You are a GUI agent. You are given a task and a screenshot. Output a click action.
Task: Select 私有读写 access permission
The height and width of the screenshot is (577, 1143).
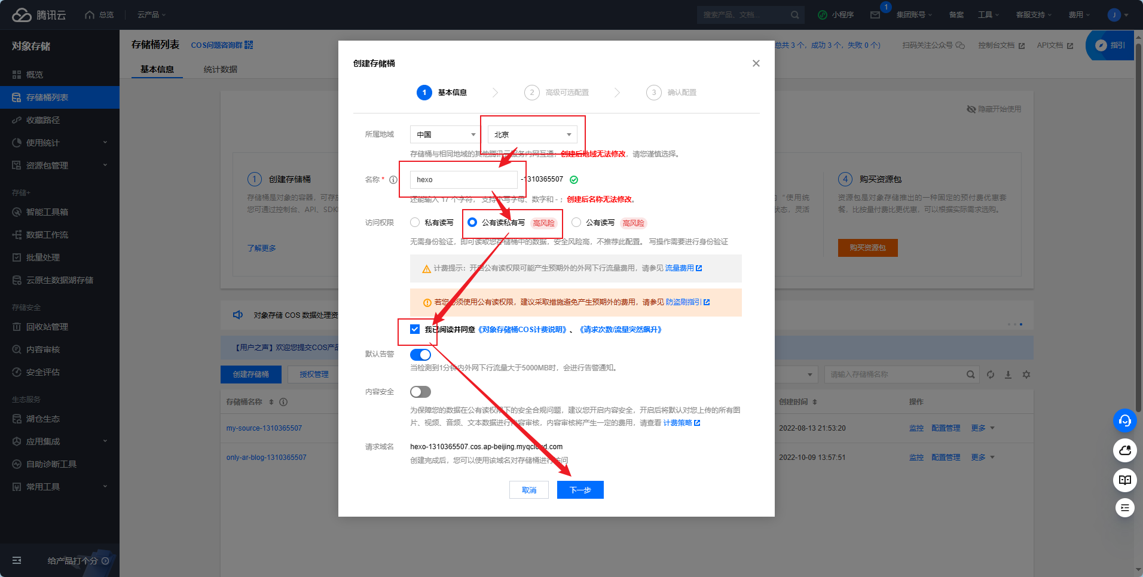click(x=415, y=222)
